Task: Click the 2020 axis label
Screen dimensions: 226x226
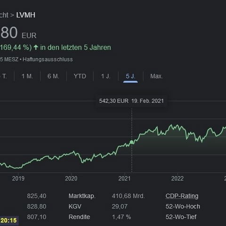Action: tap(71, 178)
